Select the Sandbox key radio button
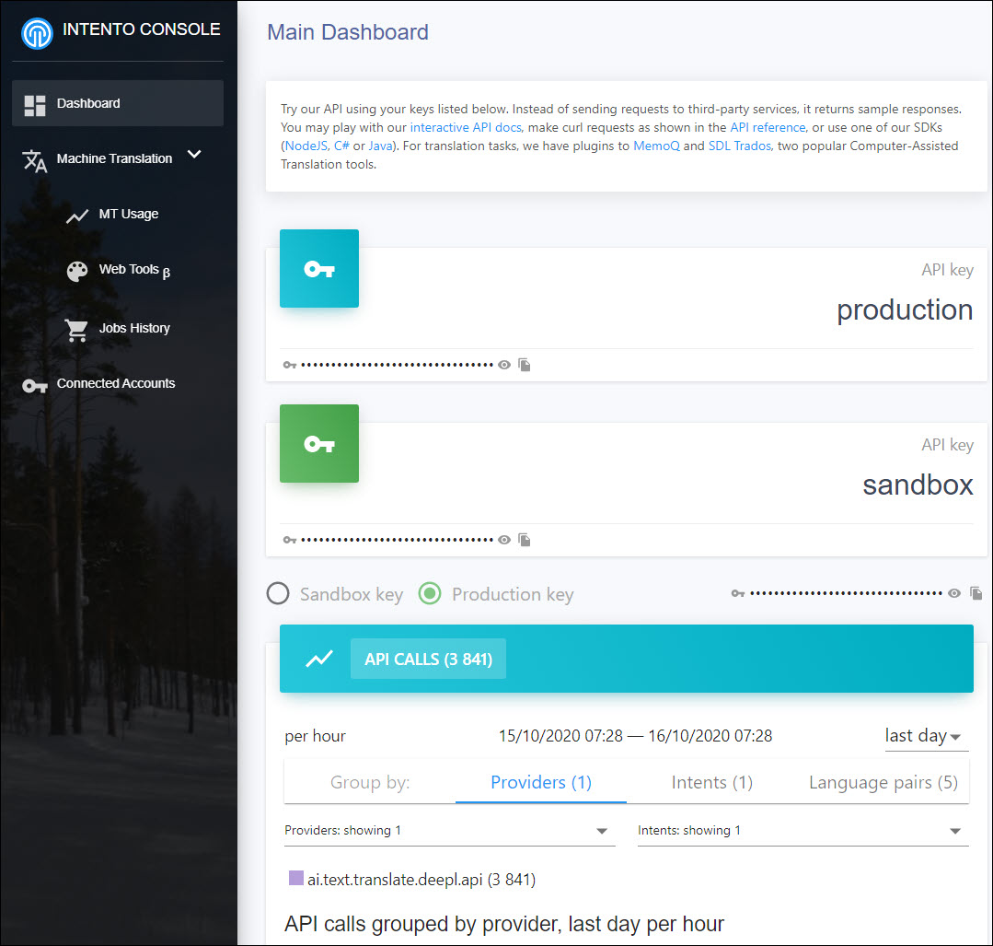 (x=278, y=594)
